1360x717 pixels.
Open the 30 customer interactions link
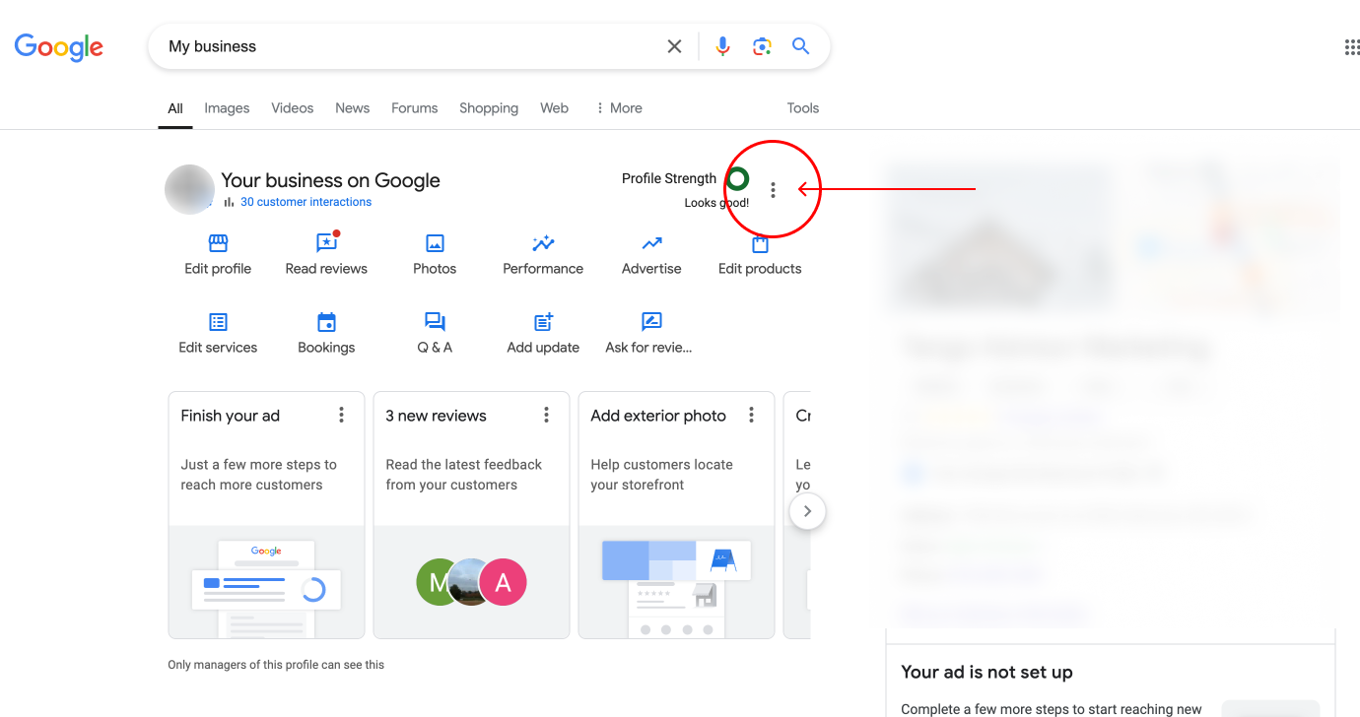click(306, 202)
